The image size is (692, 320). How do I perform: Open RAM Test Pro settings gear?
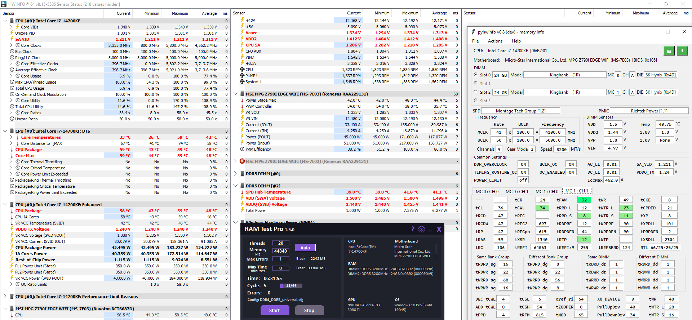click(421, 229)
